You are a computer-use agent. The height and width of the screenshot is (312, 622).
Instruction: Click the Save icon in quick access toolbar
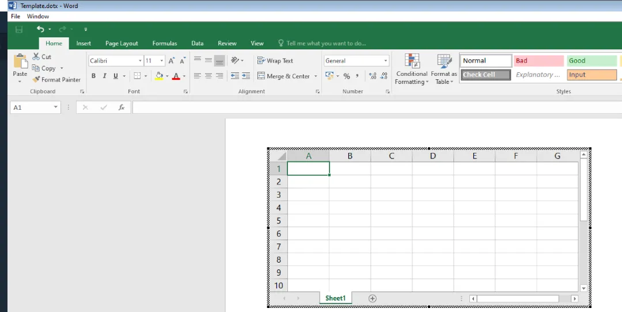[18, 29]
